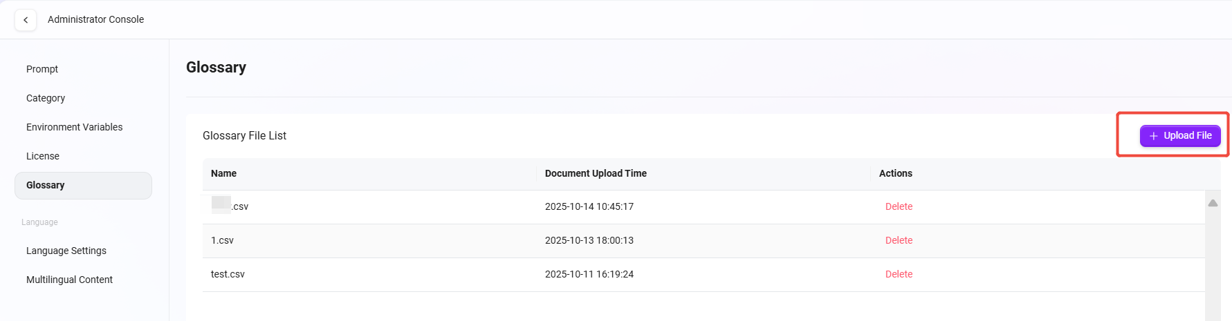The image size is (1232, 321).
Task: Click the 1.csv file name
Action: point(222,240)
